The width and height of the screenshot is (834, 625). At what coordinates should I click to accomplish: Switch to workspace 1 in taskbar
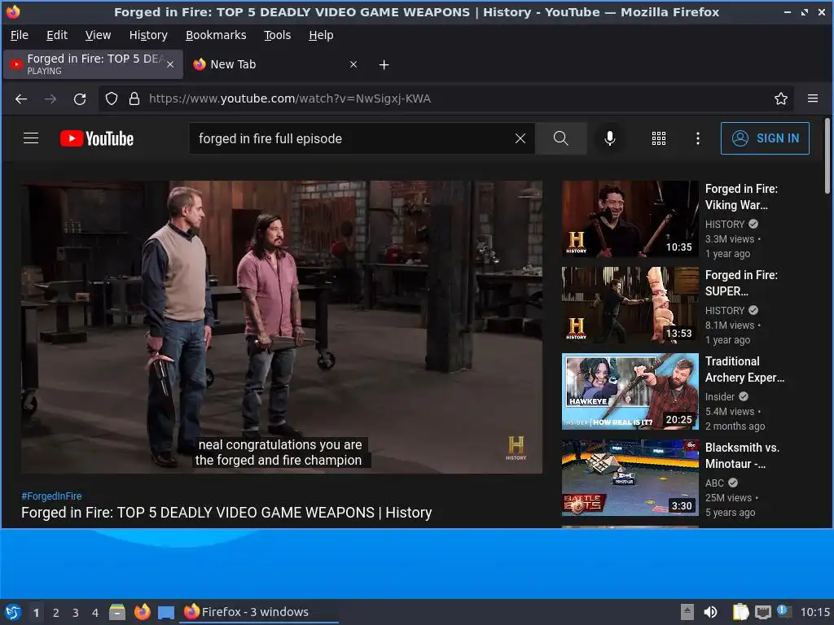36,612
